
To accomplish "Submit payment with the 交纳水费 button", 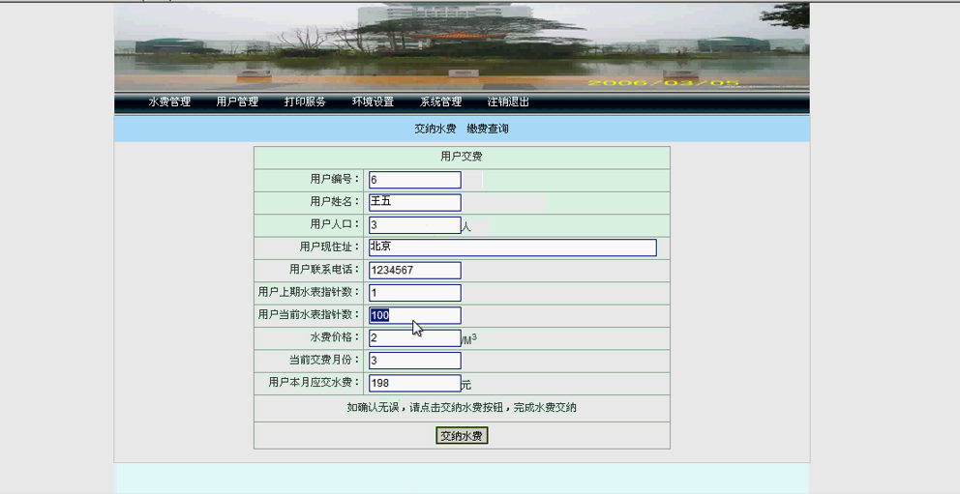I will tap(462, 436).
